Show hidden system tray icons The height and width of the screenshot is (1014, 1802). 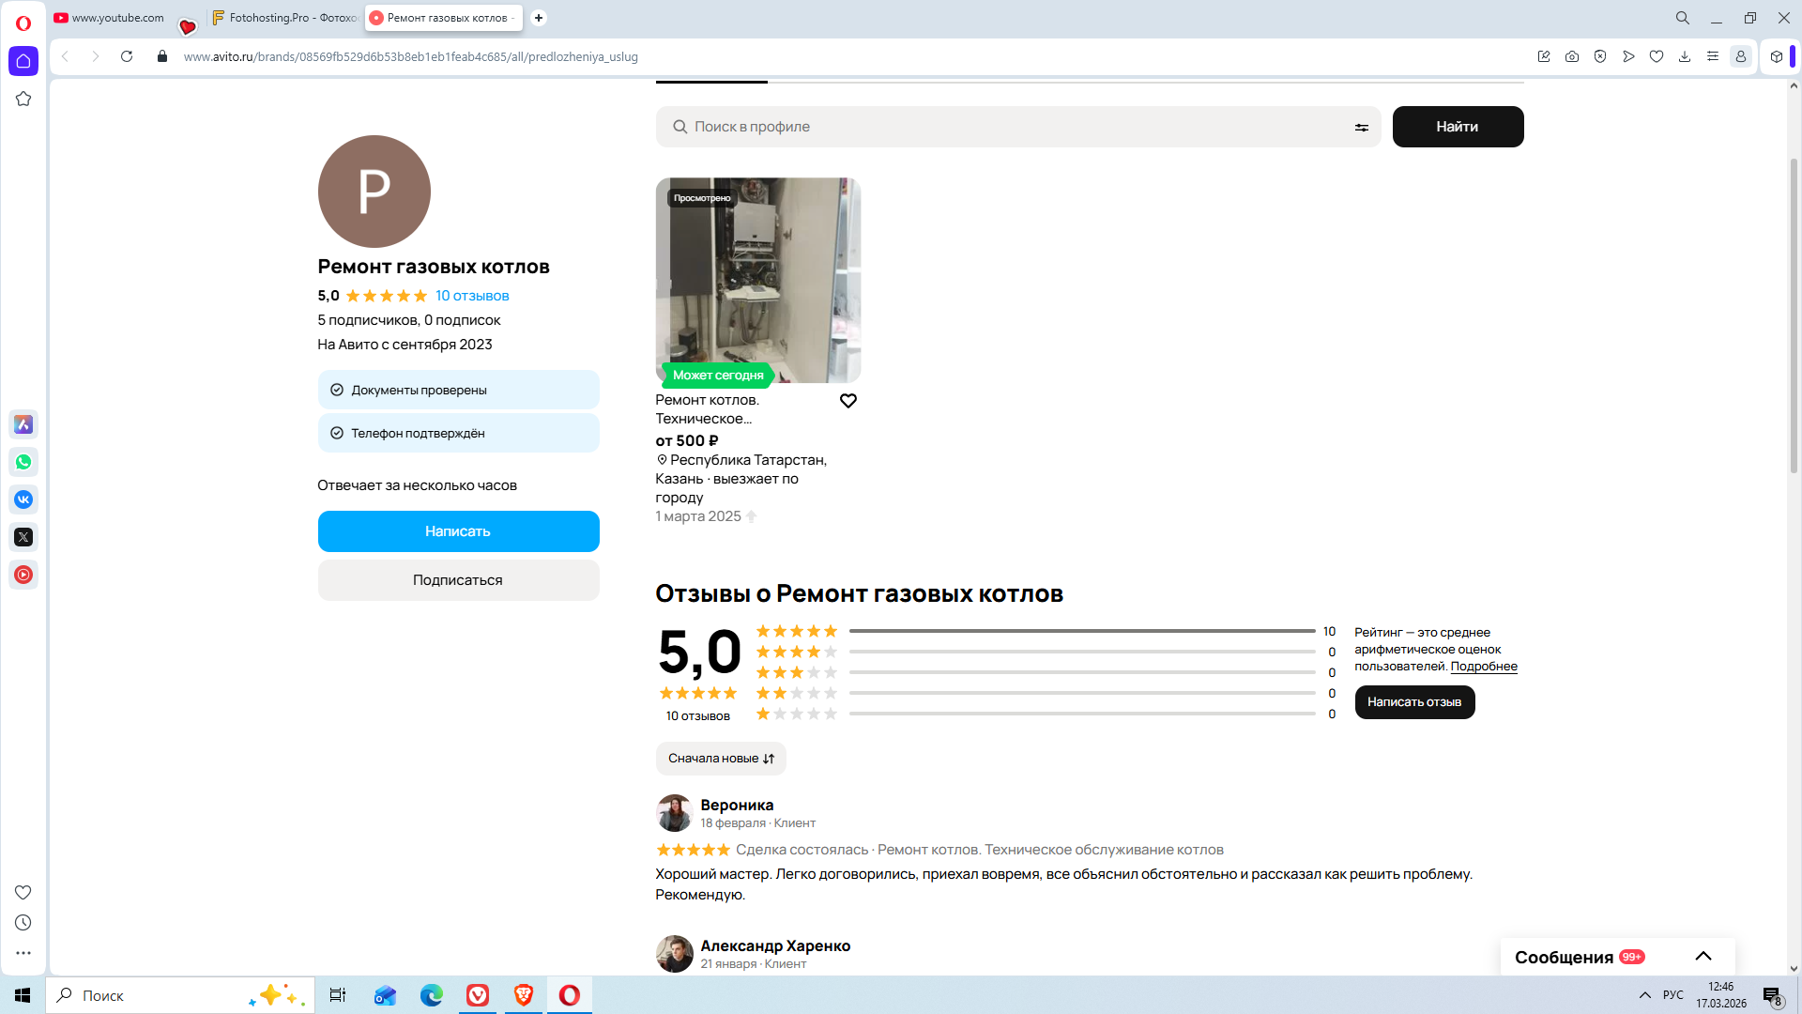[x=1644, y=995]
